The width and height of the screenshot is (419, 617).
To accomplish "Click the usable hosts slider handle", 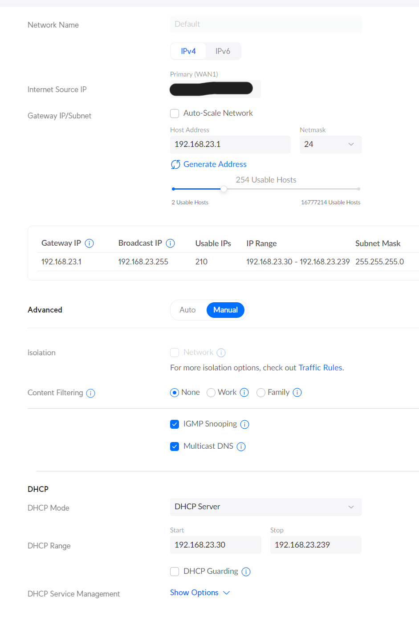I will [x=224, y=189].
